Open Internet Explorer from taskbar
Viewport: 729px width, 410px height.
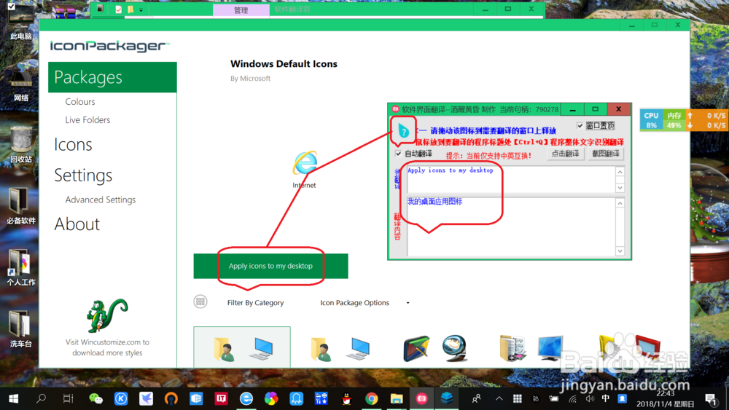coord(246,398)
